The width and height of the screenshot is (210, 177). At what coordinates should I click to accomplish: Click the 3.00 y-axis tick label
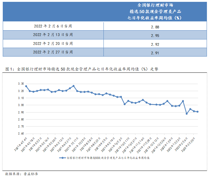[21, 105]
